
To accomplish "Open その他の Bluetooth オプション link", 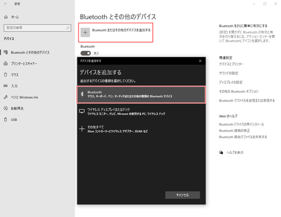I will pyautogui.click(x=239, y=92).
